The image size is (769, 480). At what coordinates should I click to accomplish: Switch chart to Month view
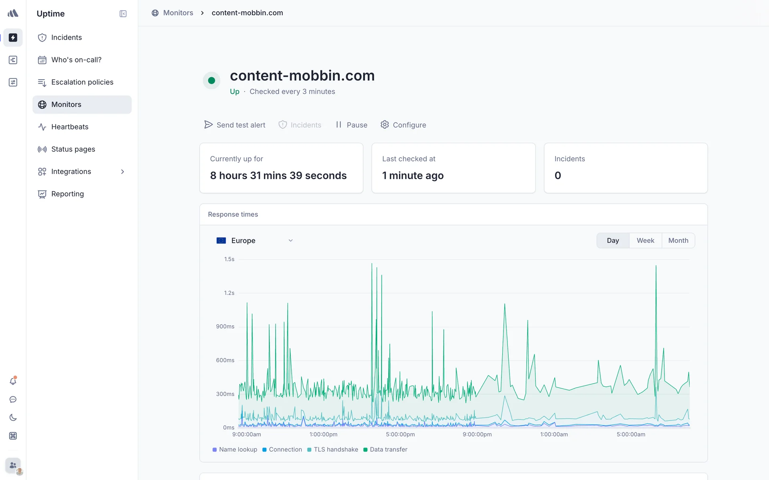pos(678,240)
